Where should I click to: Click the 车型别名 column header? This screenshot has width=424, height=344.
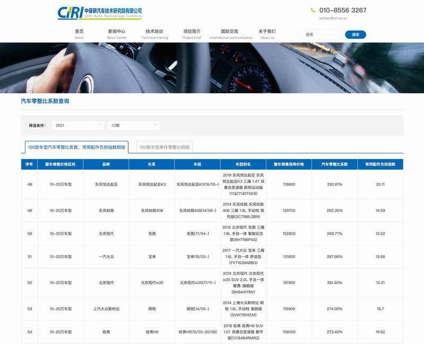(243, 164)
